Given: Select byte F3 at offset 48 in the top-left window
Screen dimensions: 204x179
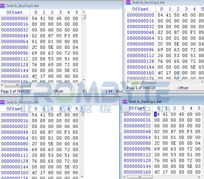Looking at the screenshot, I should (67, 36).
